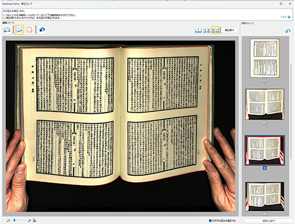
Task: Click the fit-to-window icon beside zoom
Action: point(35,220)
